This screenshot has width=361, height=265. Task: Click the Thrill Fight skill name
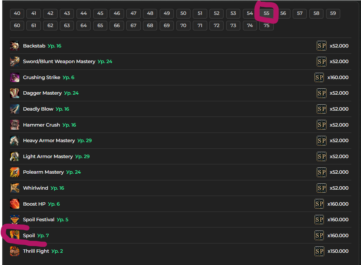tap(36, 251)
